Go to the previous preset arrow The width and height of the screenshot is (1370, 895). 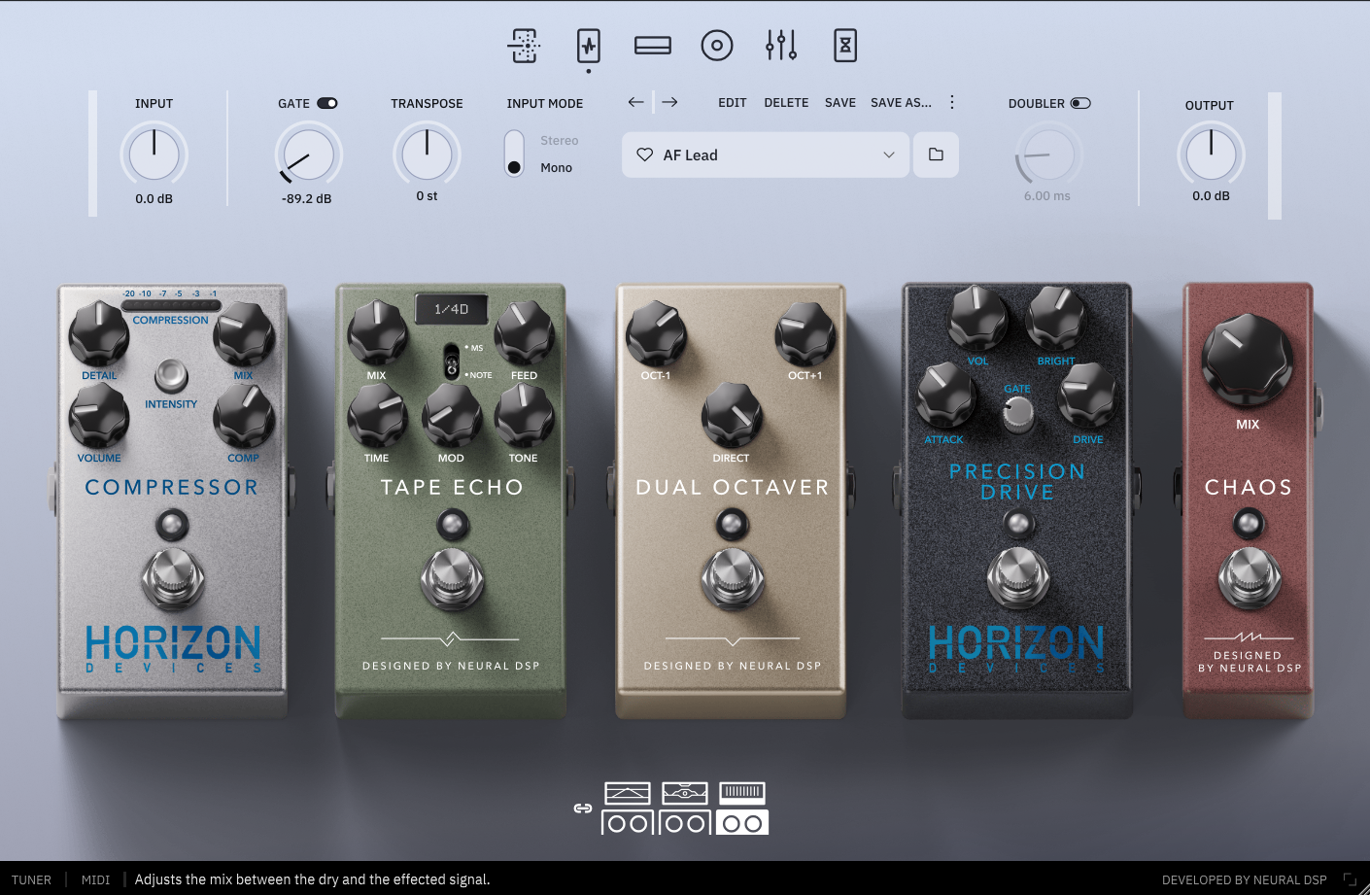click(636, 102)
